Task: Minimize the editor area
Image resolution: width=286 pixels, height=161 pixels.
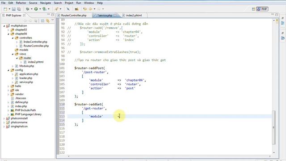Action: pos(273,14)
